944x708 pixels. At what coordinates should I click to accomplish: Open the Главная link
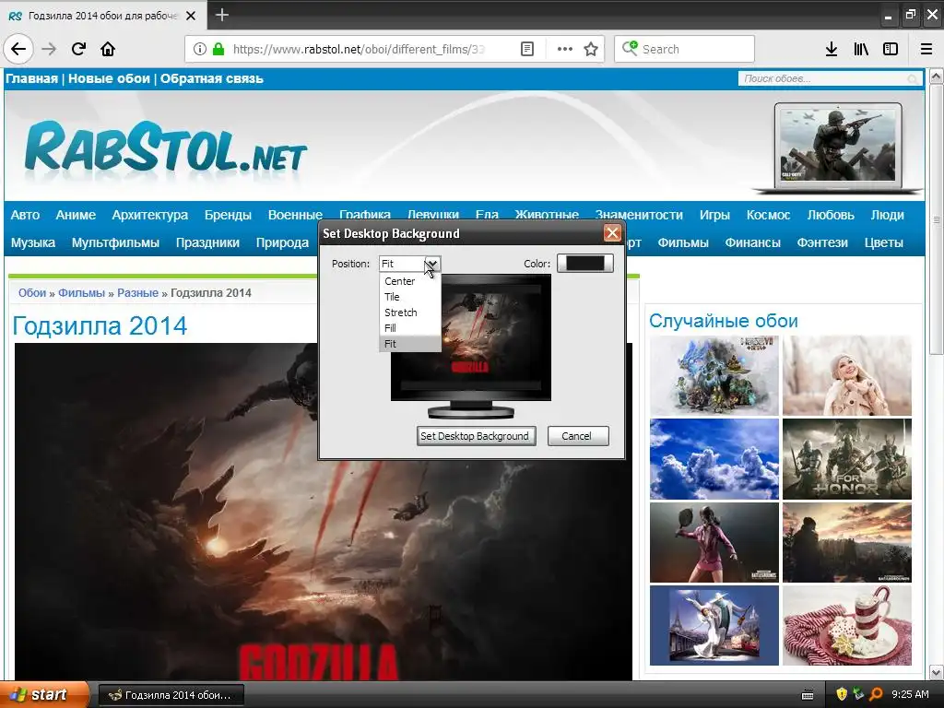pyautogui.click(x=31, y=79)
